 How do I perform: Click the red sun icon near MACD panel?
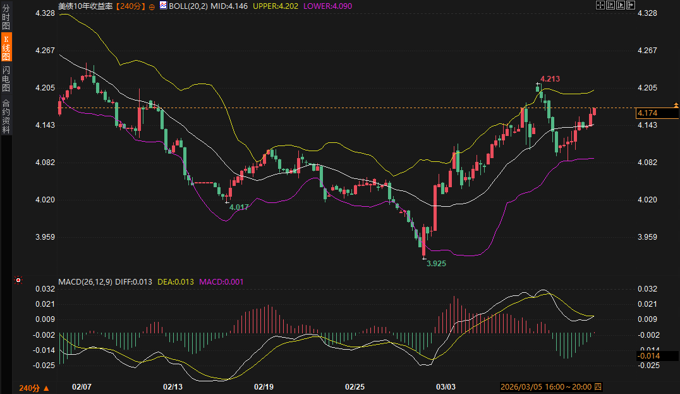coord(18,280)
